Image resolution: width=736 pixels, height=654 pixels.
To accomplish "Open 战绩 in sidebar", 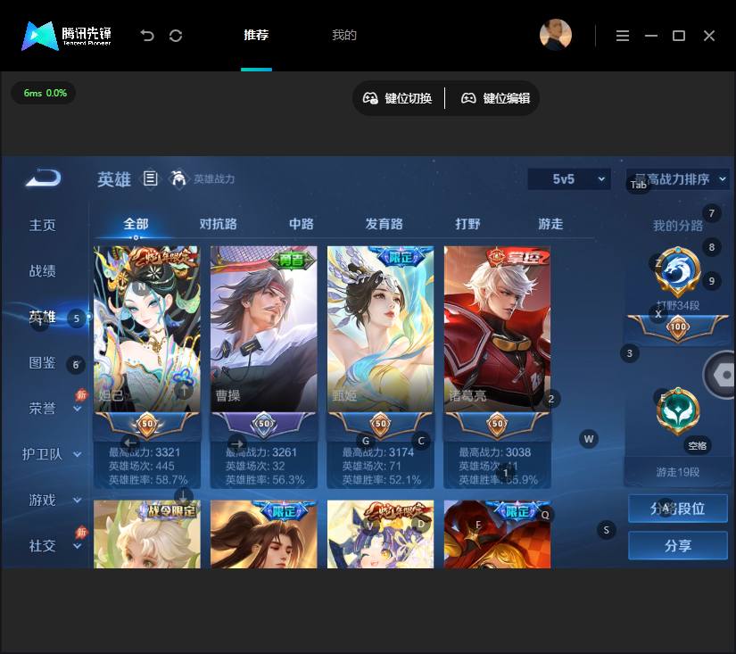I will point(42,271).
